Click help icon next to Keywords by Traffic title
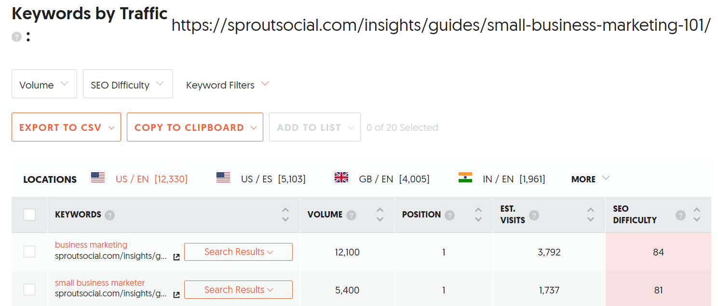The height and width of the screenshot is (306, 718). click(17, 37)
